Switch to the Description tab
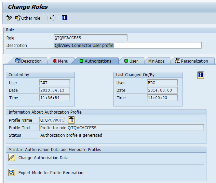The height and width of the screenshot is (183, 216). (x=28, y=61)
